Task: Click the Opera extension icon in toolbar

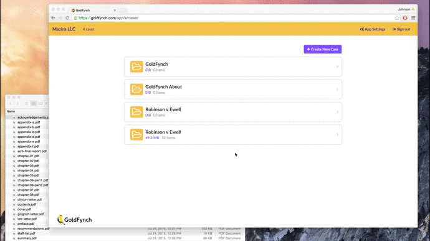Action: pyautogui.click(x=405, y=18)
